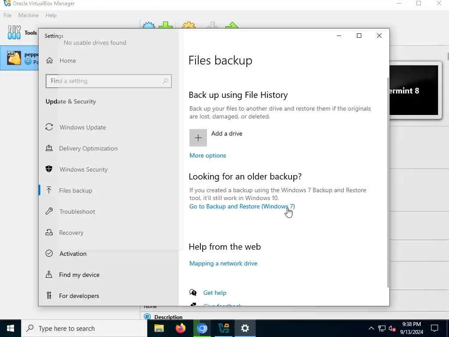Screen dimensions: 449x337
Task: Click the Find my device icon
Action: [x=49, y=274]
